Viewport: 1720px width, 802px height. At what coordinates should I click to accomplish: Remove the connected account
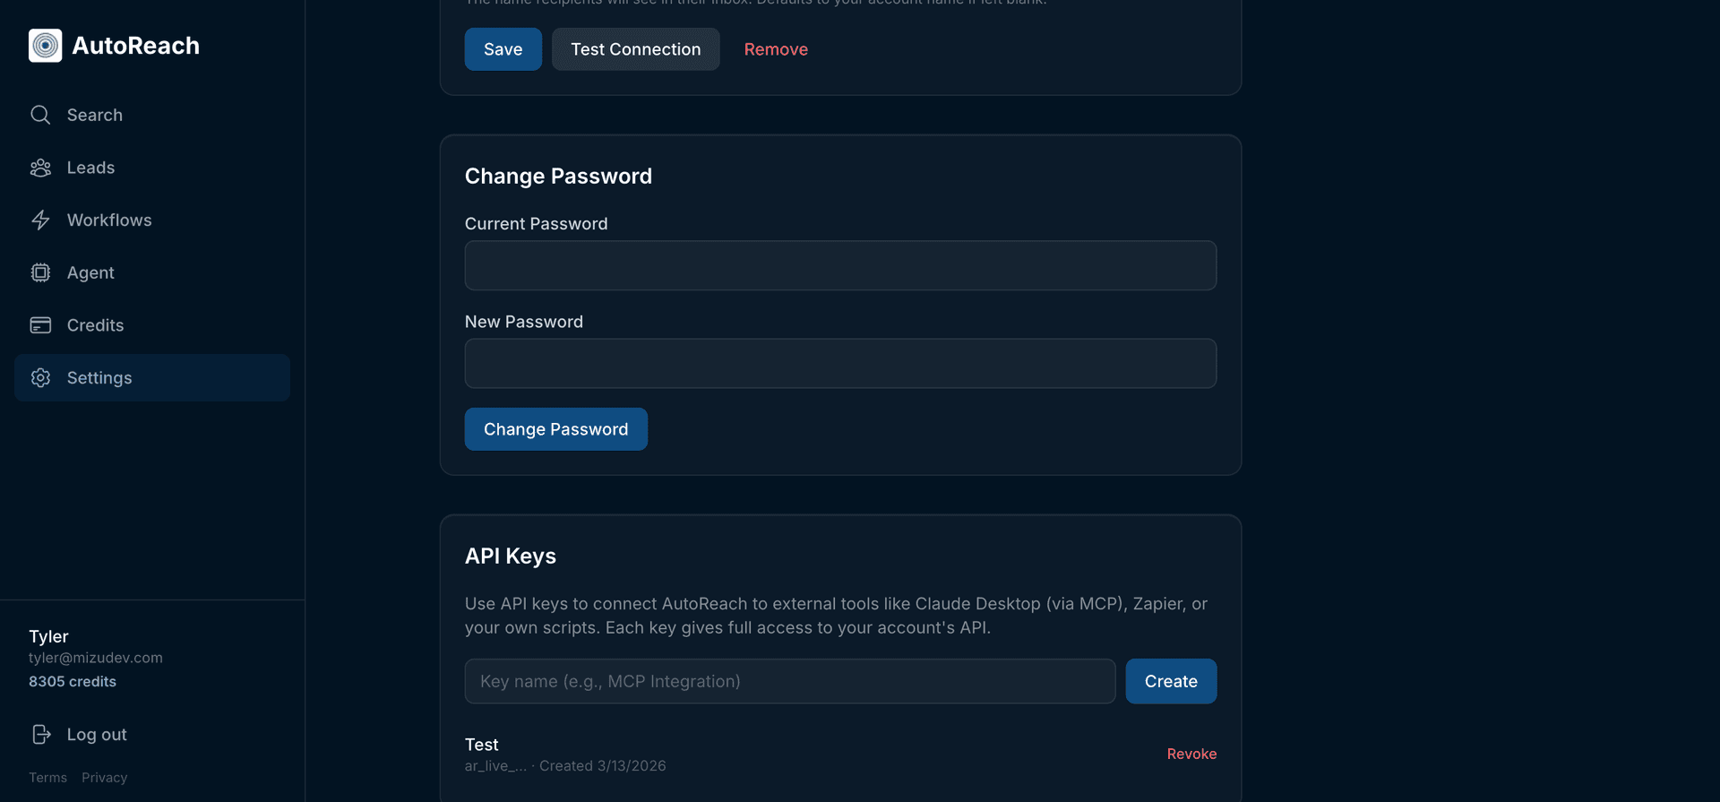click(x=776, y=49)
